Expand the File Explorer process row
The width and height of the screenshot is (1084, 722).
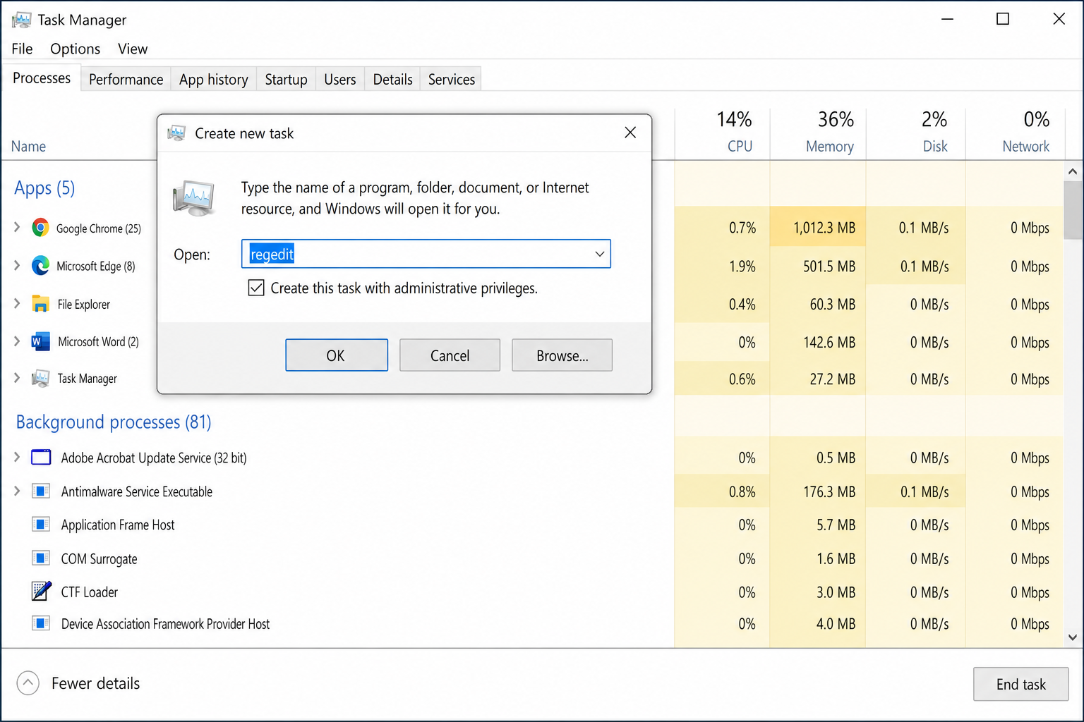(17, 304)
